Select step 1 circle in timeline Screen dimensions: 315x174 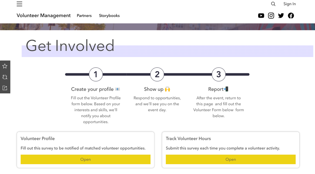click(96, 75)
